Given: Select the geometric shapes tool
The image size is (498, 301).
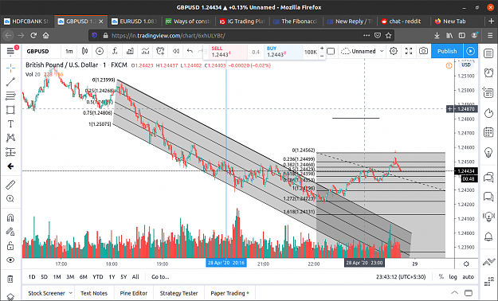Looking at the screenshot, I should (x=10, y=110).
